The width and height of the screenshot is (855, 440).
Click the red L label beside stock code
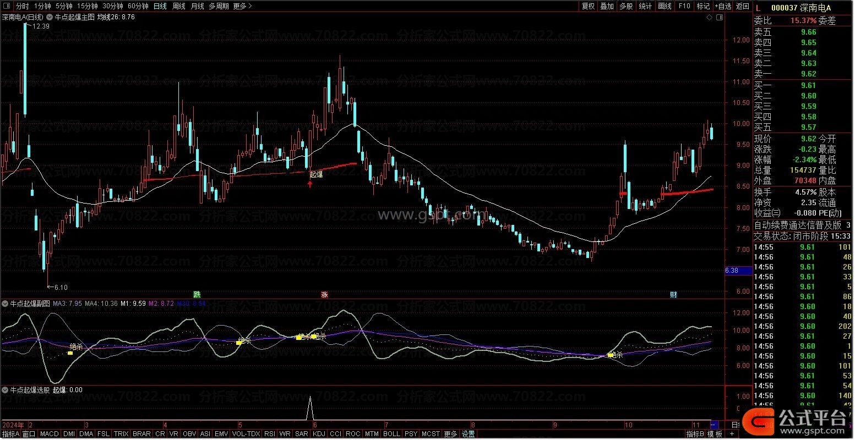click(x=758, y=8)
